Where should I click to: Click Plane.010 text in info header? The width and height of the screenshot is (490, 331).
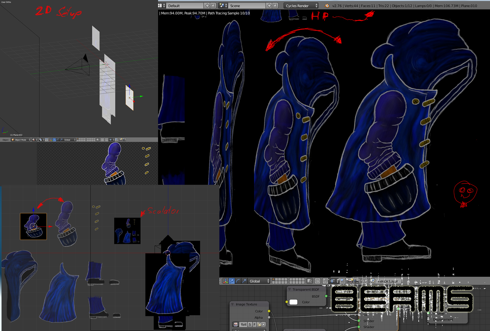click(x=470, y=6)
